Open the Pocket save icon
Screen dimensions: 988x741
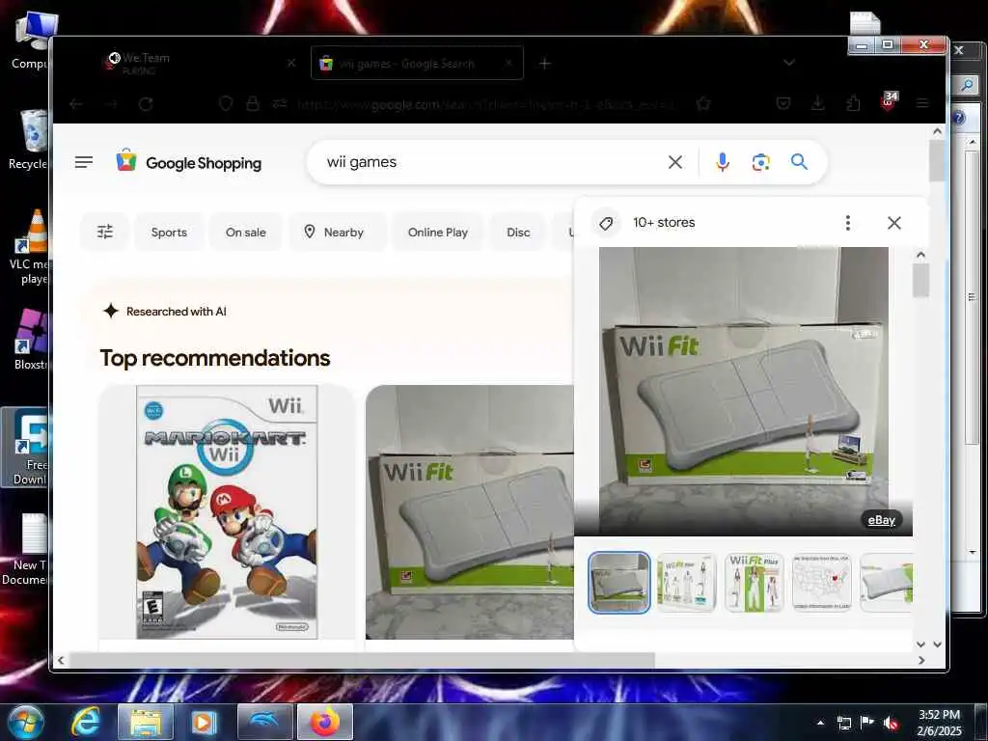[x=783, y=104]
